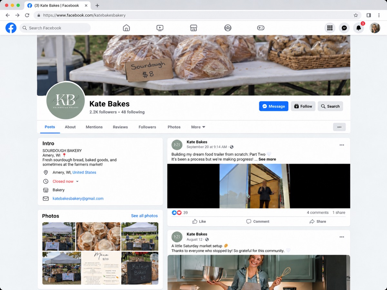Open the sourdough cover photo
The image size is (387, 290).
click(193, 65)
